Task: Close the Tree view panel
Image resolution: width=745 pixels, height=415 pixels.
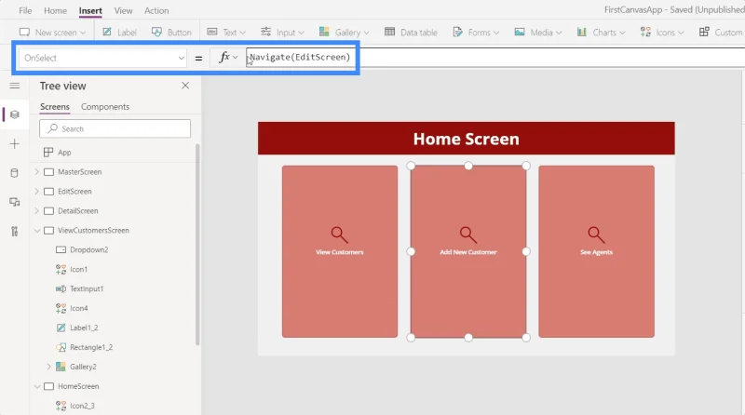Action: (x=185, y=86)
